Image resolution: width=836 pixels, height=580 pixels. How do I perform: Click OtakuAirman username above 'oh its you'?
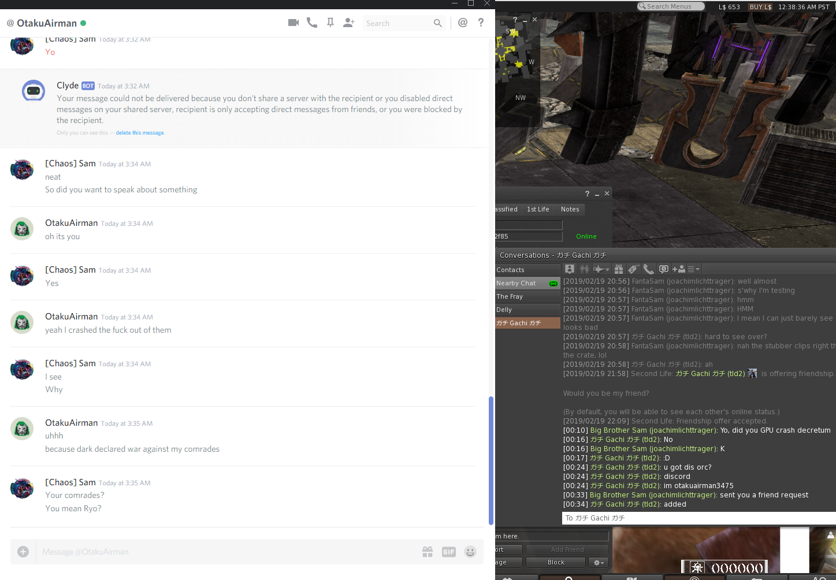click(x=72, y=223)
